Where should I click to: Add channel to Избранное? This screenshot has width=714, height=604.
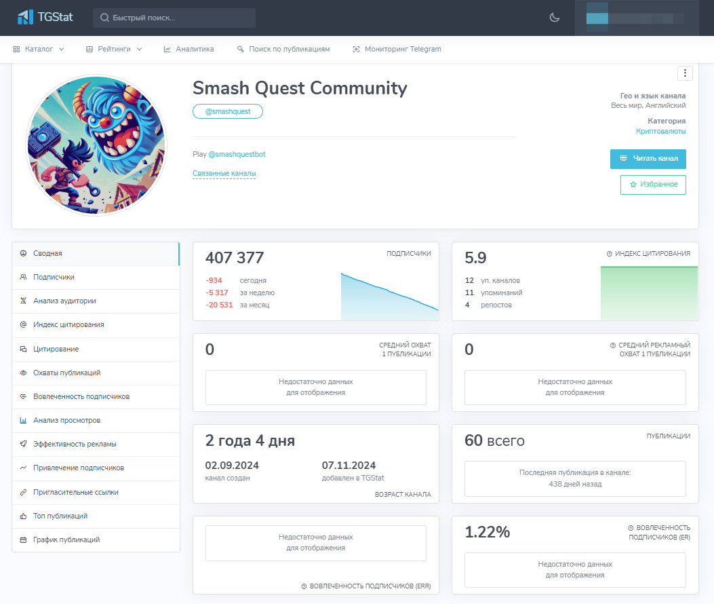tap(653, 185)
